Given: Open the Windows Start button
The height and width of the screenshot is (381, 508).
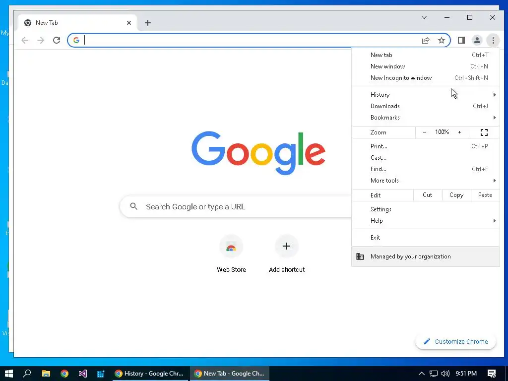Looking at the screenshot, I should [9, 374].
